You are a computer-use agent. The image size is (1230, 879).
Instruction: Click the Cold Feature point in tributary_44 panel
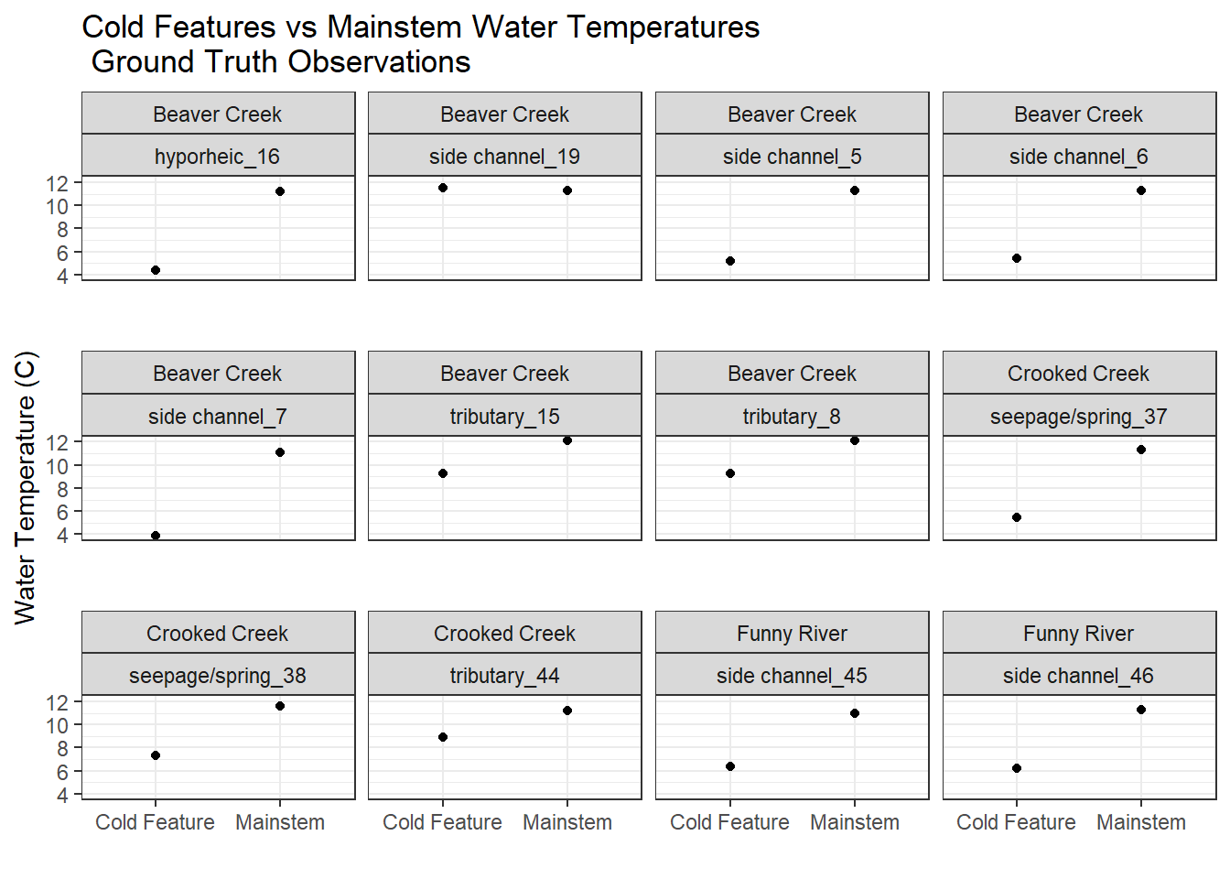(443, 737)
